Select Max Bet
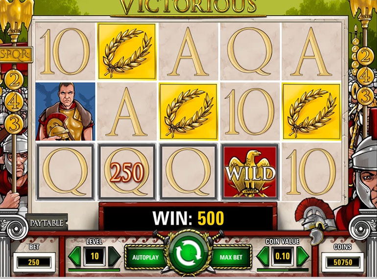The height and width of the screenshot is (279, 377). coord(231,257)
